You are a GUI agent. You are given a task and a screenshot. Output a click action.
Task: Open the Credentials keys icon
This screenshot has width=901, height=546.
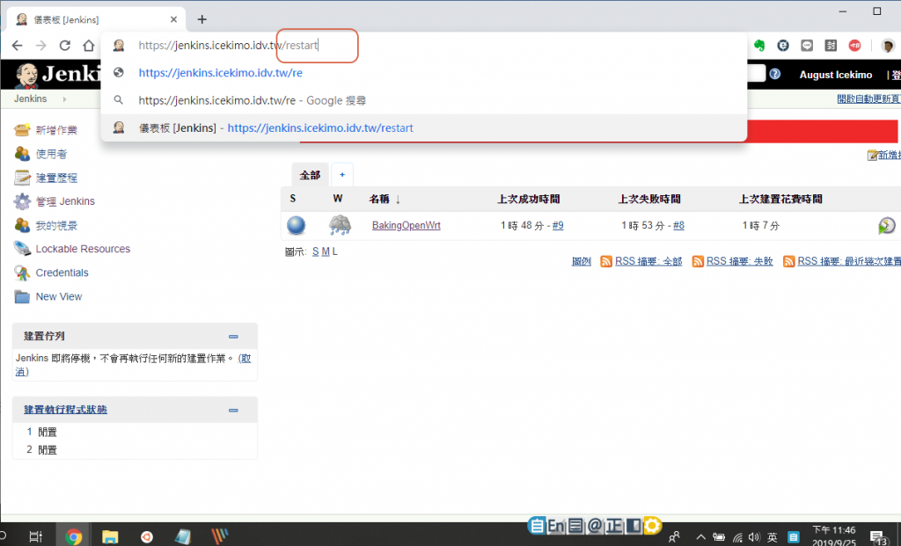pos(22,273)
